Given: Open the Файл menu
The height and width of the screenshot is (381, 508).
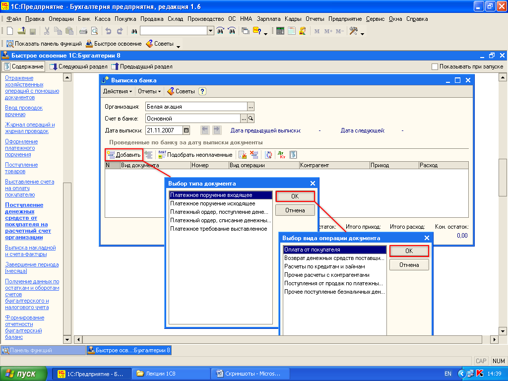Looking at the screenshot, I should 13,19.
